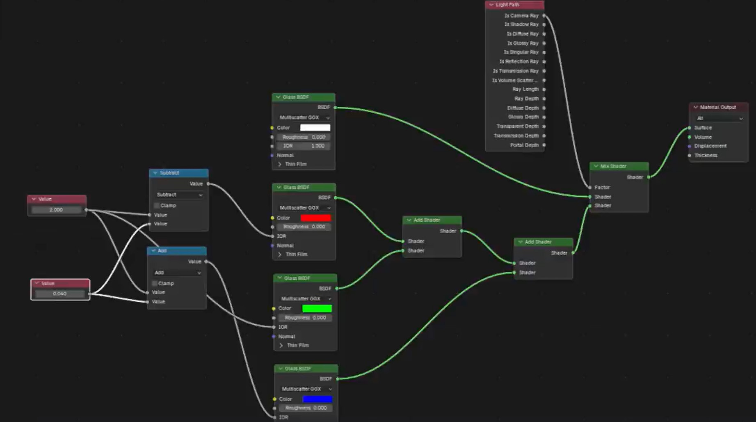Click the Material Output Surface input socket
Screen dimensions: 756x422
[690, 128]
